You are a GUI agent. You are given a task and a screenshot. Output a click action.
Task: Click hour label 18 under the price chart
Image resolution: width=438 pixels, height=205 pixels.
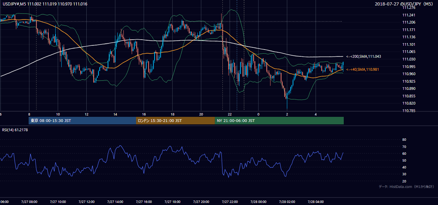click(172, 114)
